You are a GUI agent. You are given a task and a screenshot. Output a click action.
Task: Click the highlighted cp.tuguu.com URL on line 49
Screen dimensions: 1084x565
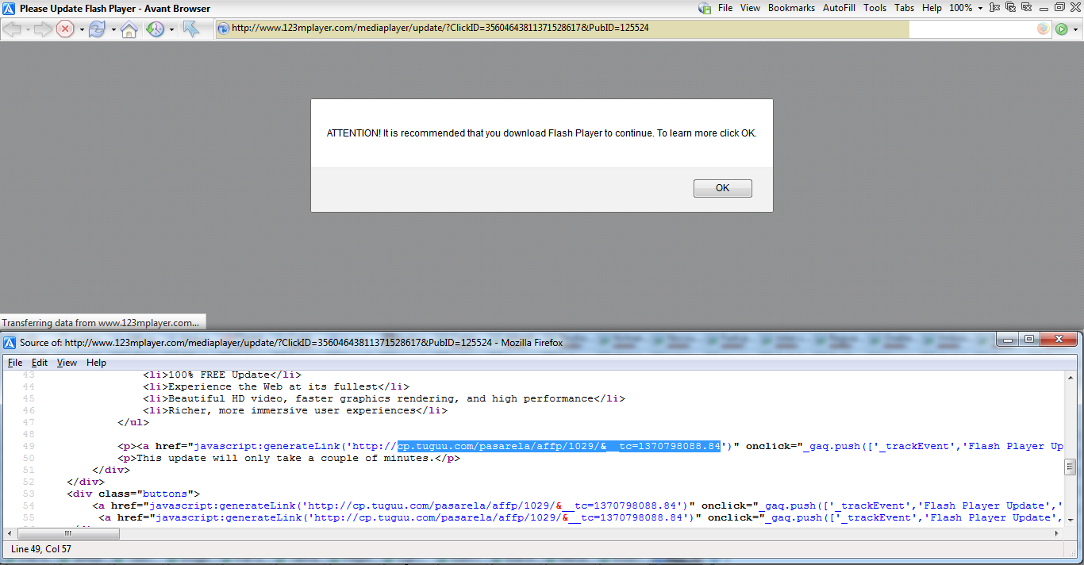[559, 446]
